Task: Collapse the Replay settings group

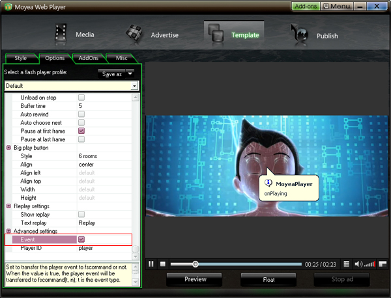Action: pos(8,206)
